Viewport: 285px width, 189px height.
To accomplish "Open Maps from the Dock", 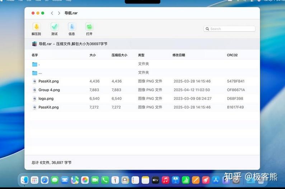I will click(75, 180).
